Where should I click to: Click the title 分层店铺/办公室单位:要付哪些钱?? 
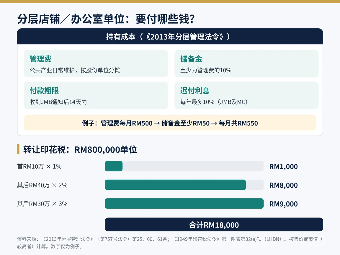[106, 19]
